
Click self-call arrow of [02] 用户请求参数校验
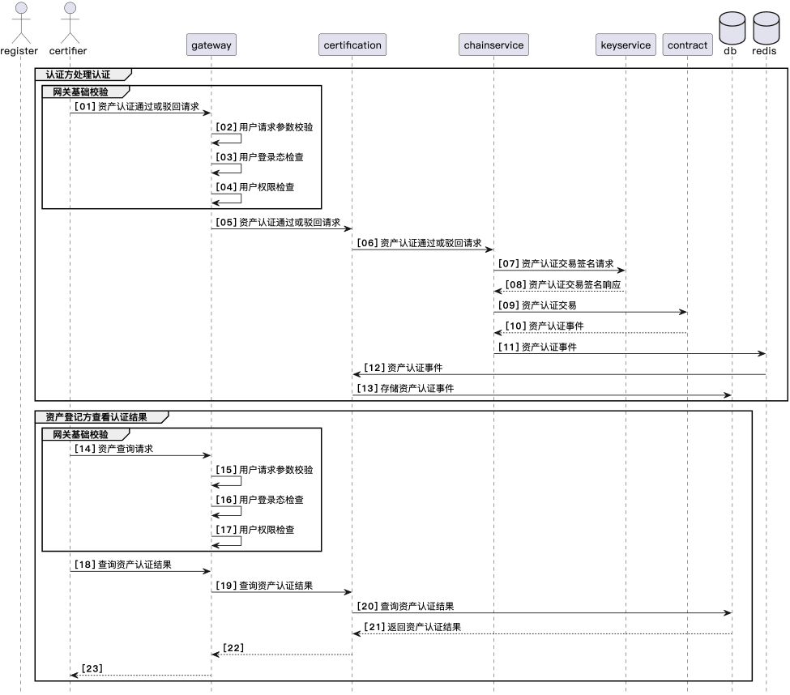229,139
